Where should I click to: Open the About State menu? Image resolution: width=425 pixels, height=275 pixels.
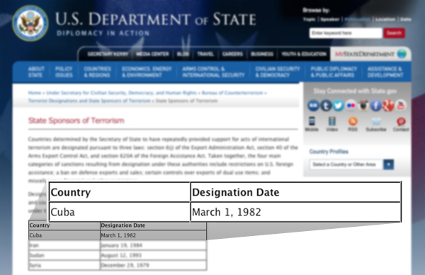pos(36,72)
